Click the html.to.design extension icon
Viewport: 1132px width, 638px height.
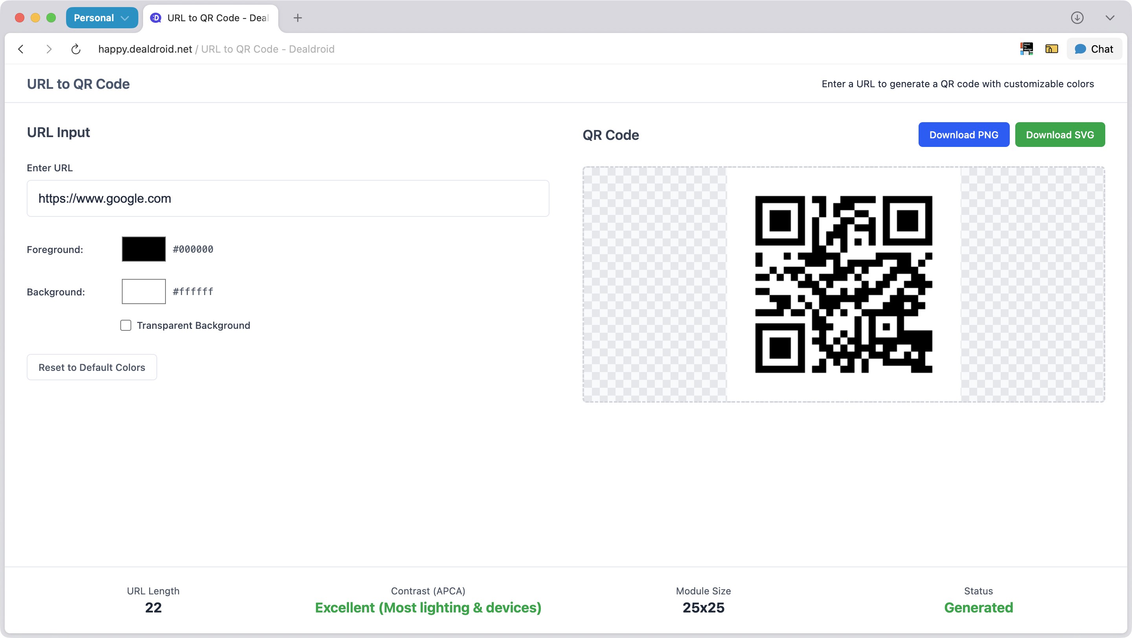click(x=1027, y=49)
